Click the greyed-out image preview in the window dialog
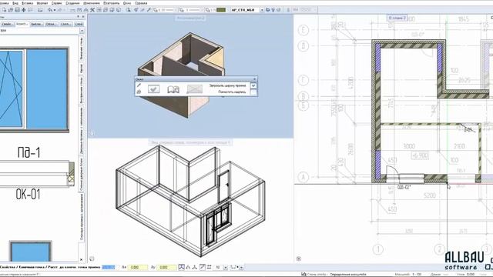Image resolution: width=493 pixels, height=277 pixels. coord(195,89)
